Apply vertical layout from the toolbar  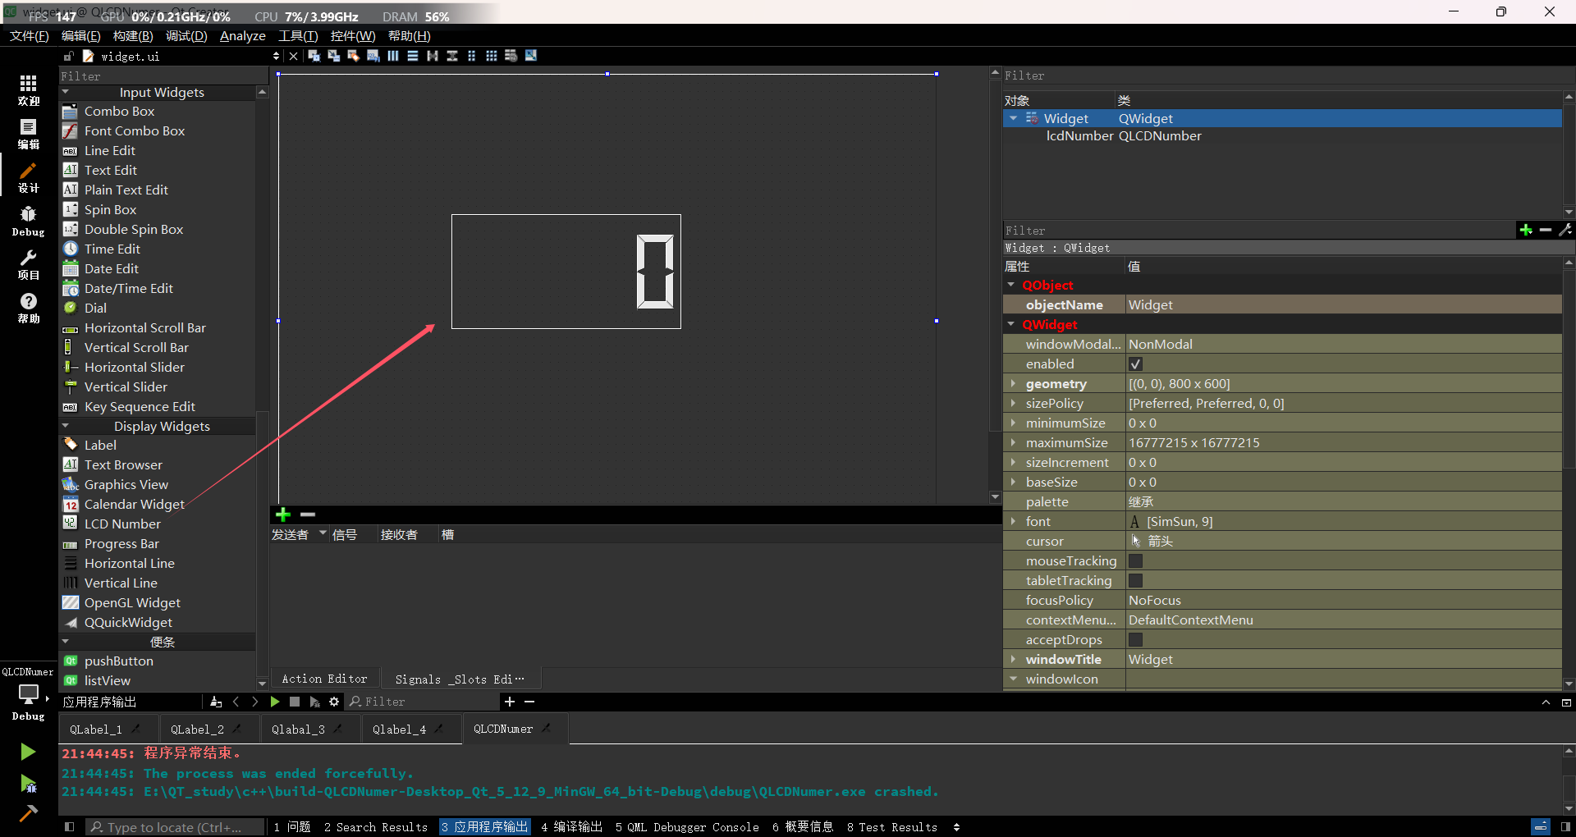point(412,56)
